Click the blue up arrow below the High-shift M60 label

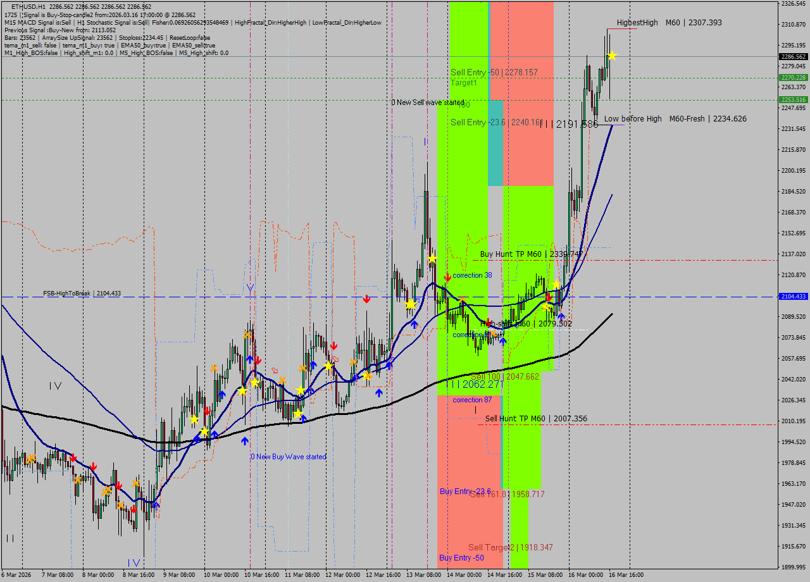pos(502,341)
